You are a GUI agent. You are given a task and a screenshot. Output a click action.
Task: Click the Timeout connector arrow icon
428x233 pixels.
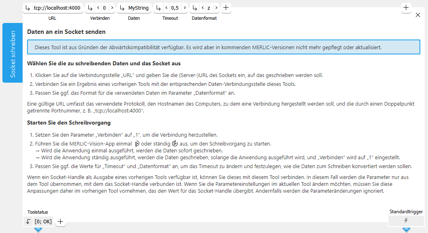click(x=158, y=8)
